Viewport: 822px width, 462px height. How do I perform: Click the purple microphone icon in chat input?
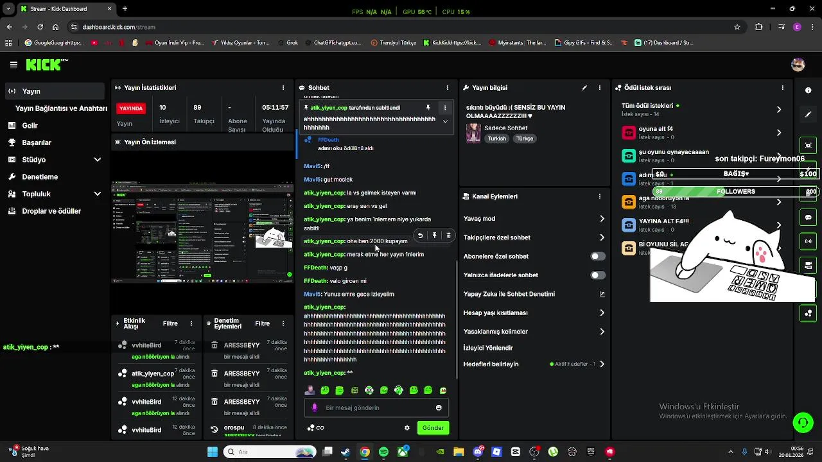[315, 407]
